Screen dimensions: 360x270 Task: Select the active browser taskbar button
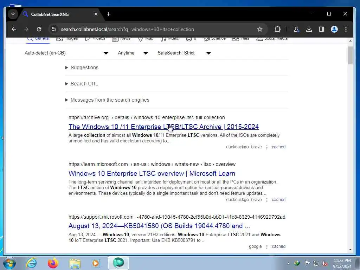click(x=118, y=263)
